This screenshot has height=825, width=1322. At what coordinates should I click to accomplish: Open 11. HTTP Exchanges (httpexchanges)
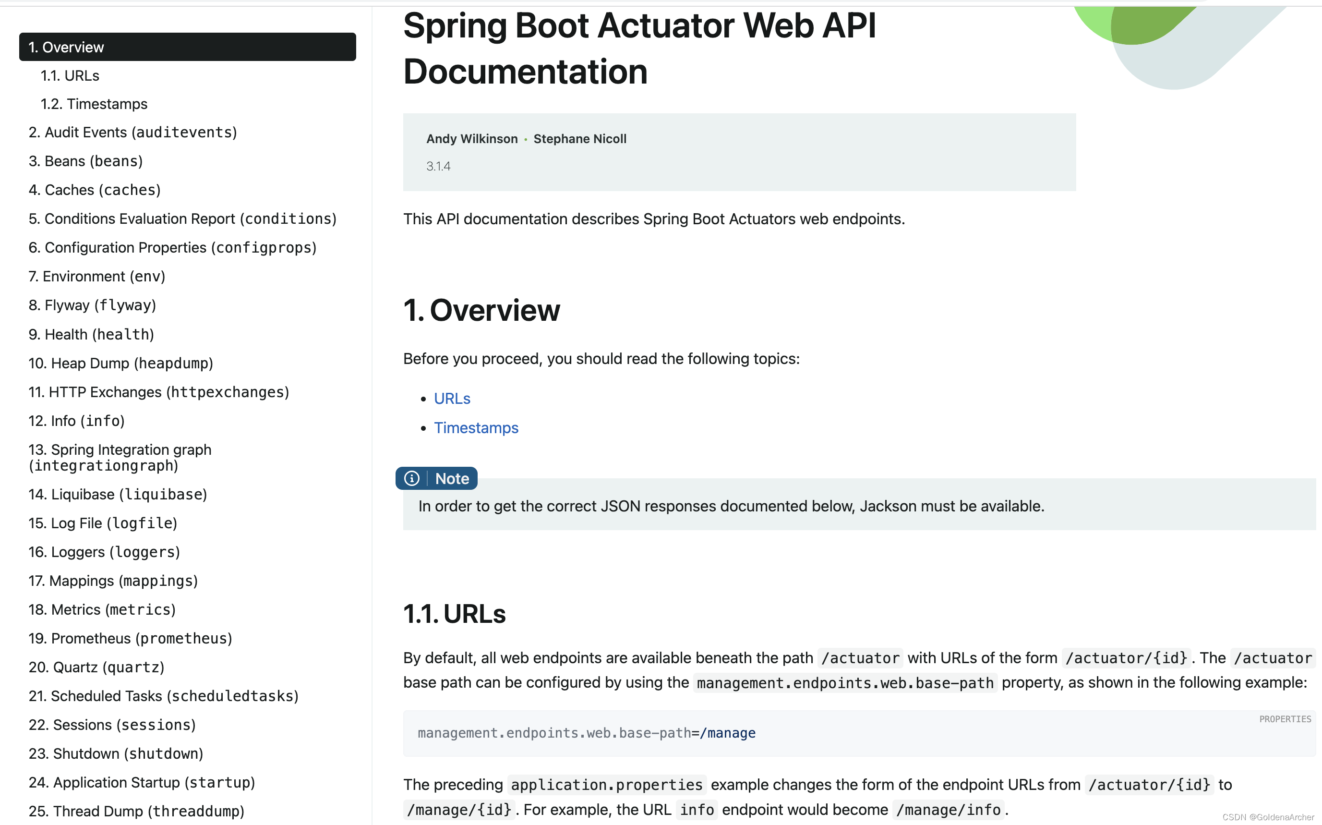(159, 392)
